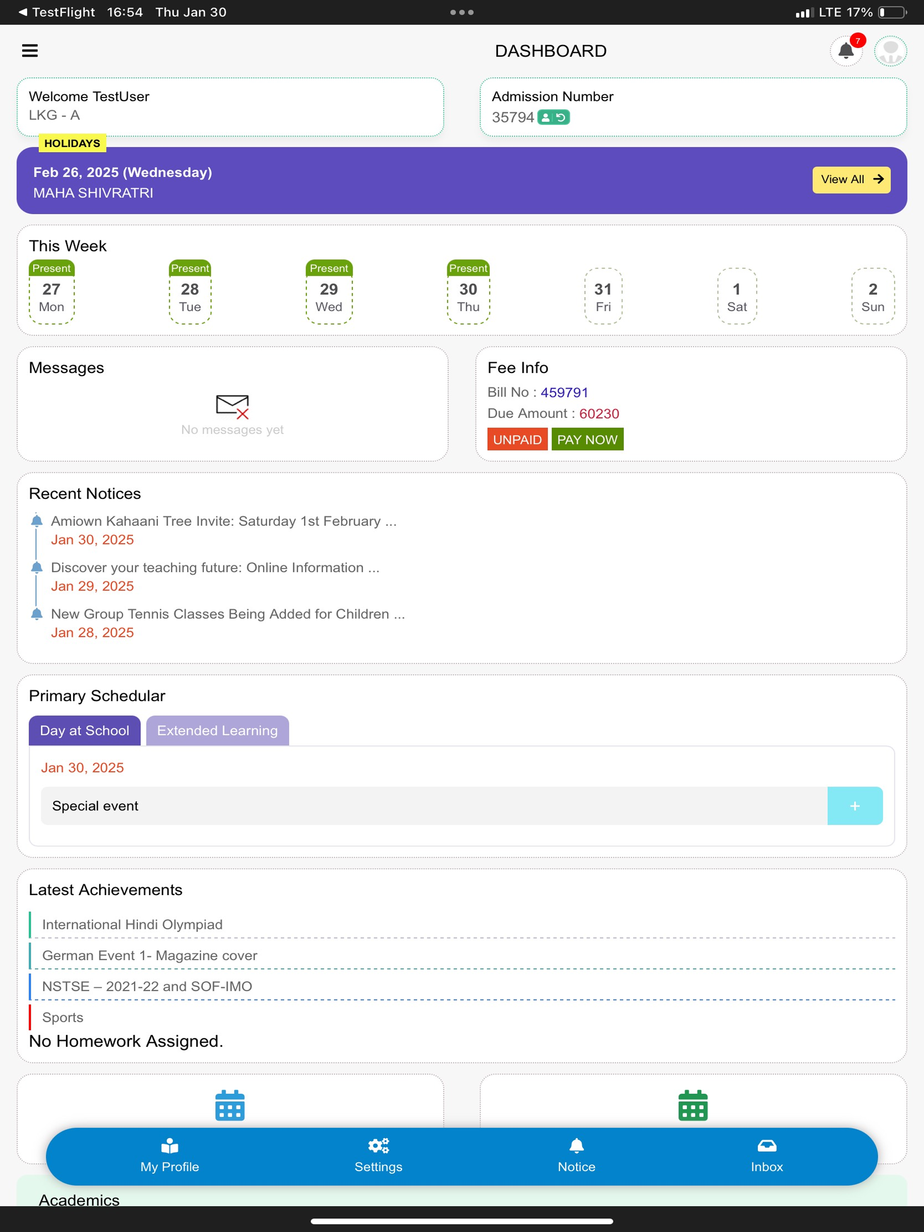Tap the switch student icon beside admission number
Screen dimensions: 924x1232
point(554,118)
